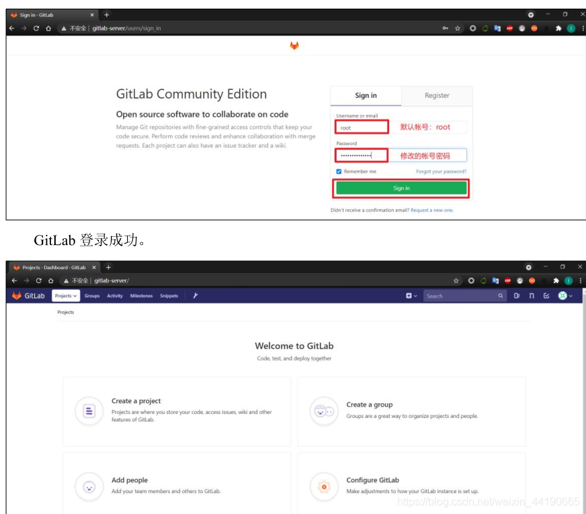
Task: Open the extensions puzzle icon in upper browser
Action: [558, 28]
